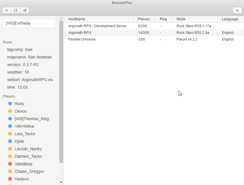Viewport: 244px width, 185px height.
Task: Click the paper plane connect icon
Action: [25, 10]
